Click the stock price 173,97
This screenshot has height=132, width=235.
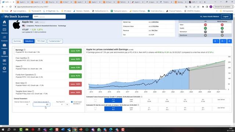tap(25, 30)
